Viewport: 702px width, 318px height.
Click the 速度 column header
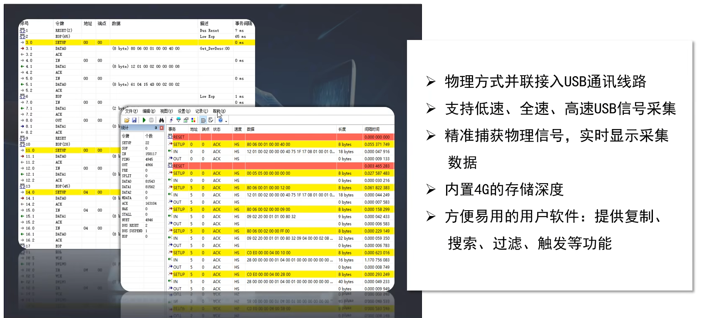pos(238,129)
